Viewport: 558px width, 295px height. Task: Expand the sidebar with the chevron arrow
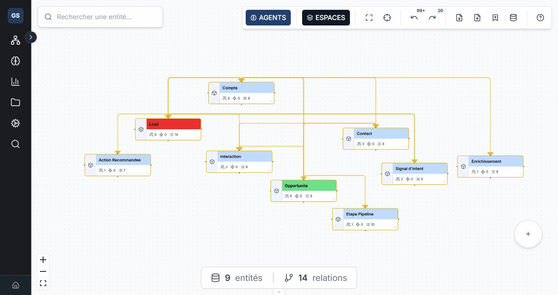[31, 37]
